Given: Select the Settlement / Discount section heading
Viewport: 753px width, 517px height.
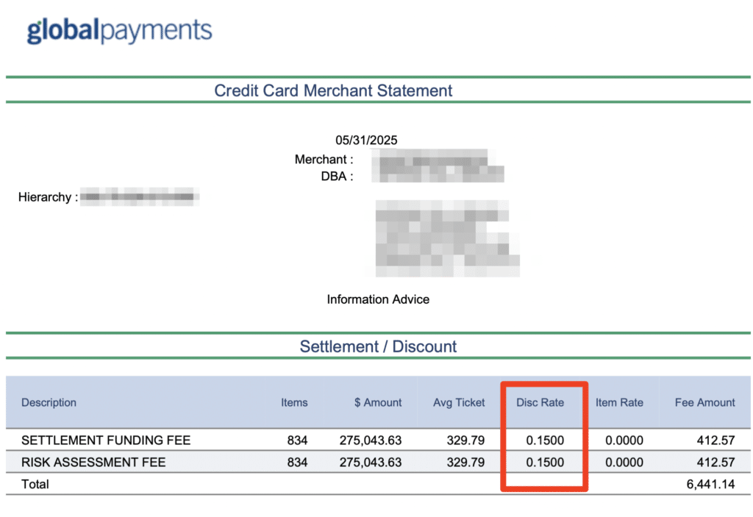Looking at the screenshot, I should coord(378,346).
